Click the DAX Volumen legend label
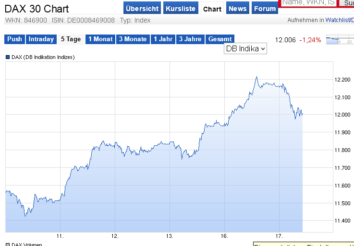 tap(26, 245)
